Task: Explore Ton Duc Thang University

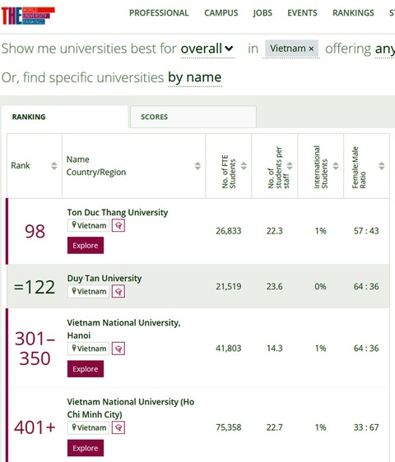Action: (x=86, y=246)
